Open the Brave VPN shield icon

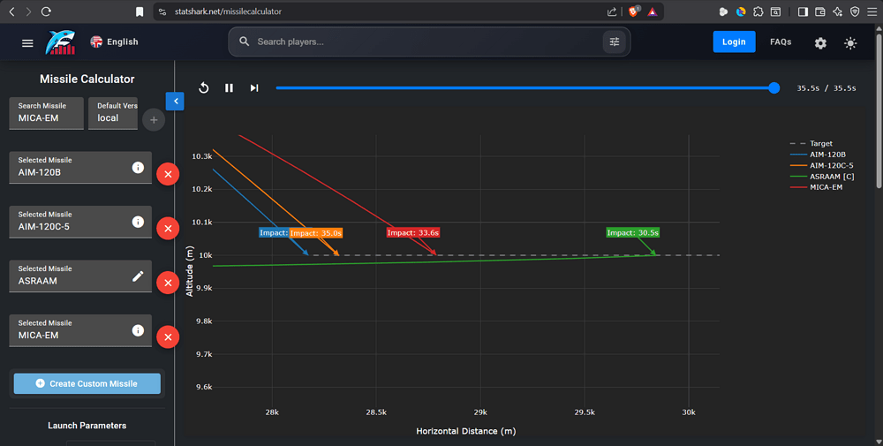point(855,11)
